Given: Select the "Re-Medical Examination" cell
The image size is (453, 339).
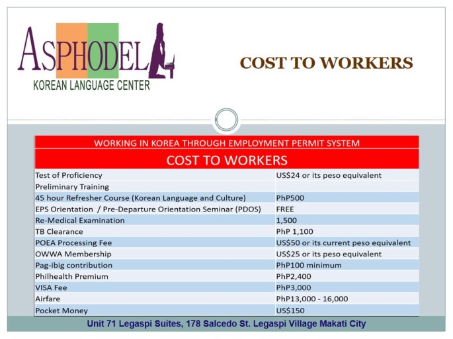Looking at the screenshot, I should coord(79,220).
